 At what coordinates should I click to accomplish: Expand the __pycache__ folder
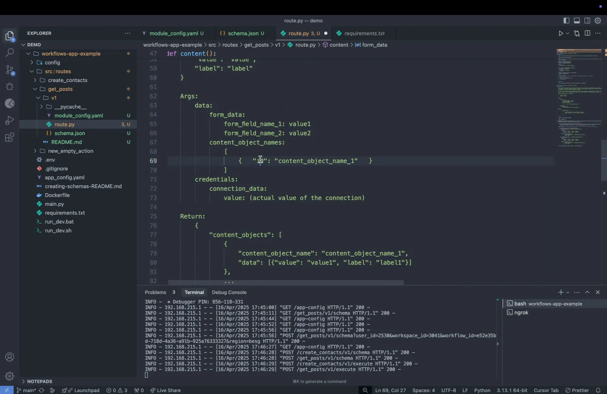click(41, 107)
